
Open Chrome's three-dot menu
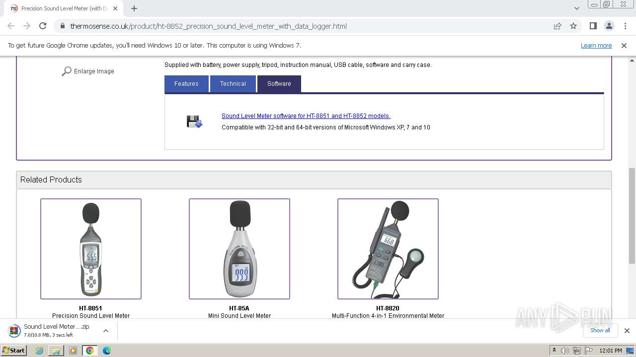click(x=625, y=26)
